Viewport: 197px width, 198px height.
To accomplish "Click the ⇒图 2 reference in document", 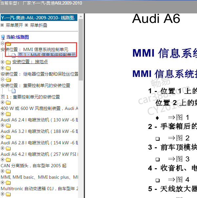I will (179, 138).
